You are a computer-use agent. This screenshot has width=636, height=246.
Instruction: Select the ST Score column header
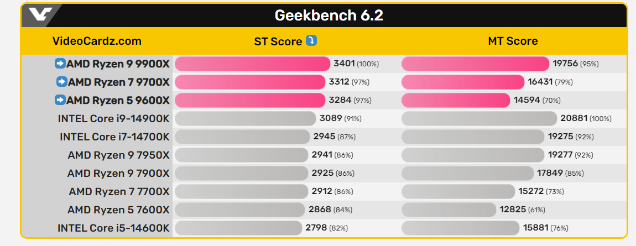click(278, 41)
